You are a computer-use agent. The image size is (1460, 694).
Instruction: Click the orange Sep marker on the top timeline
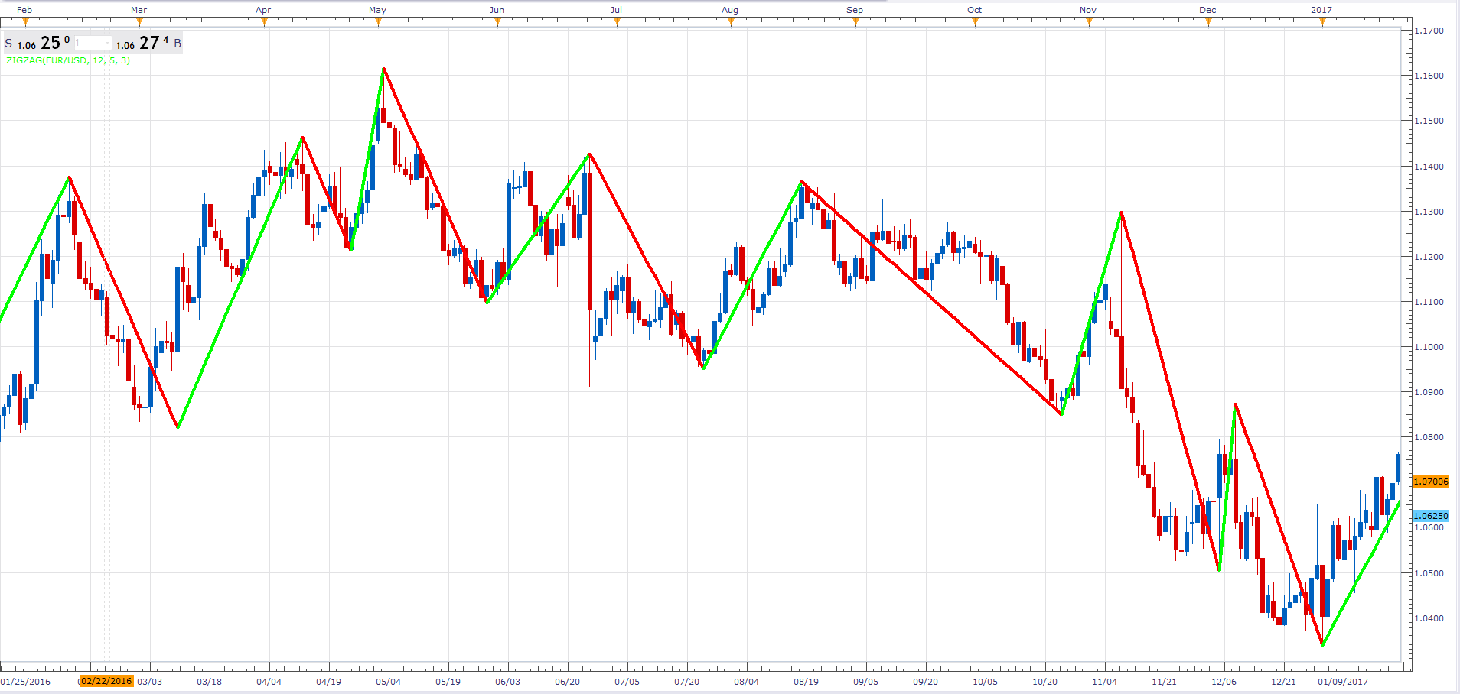tap(855, 21)
